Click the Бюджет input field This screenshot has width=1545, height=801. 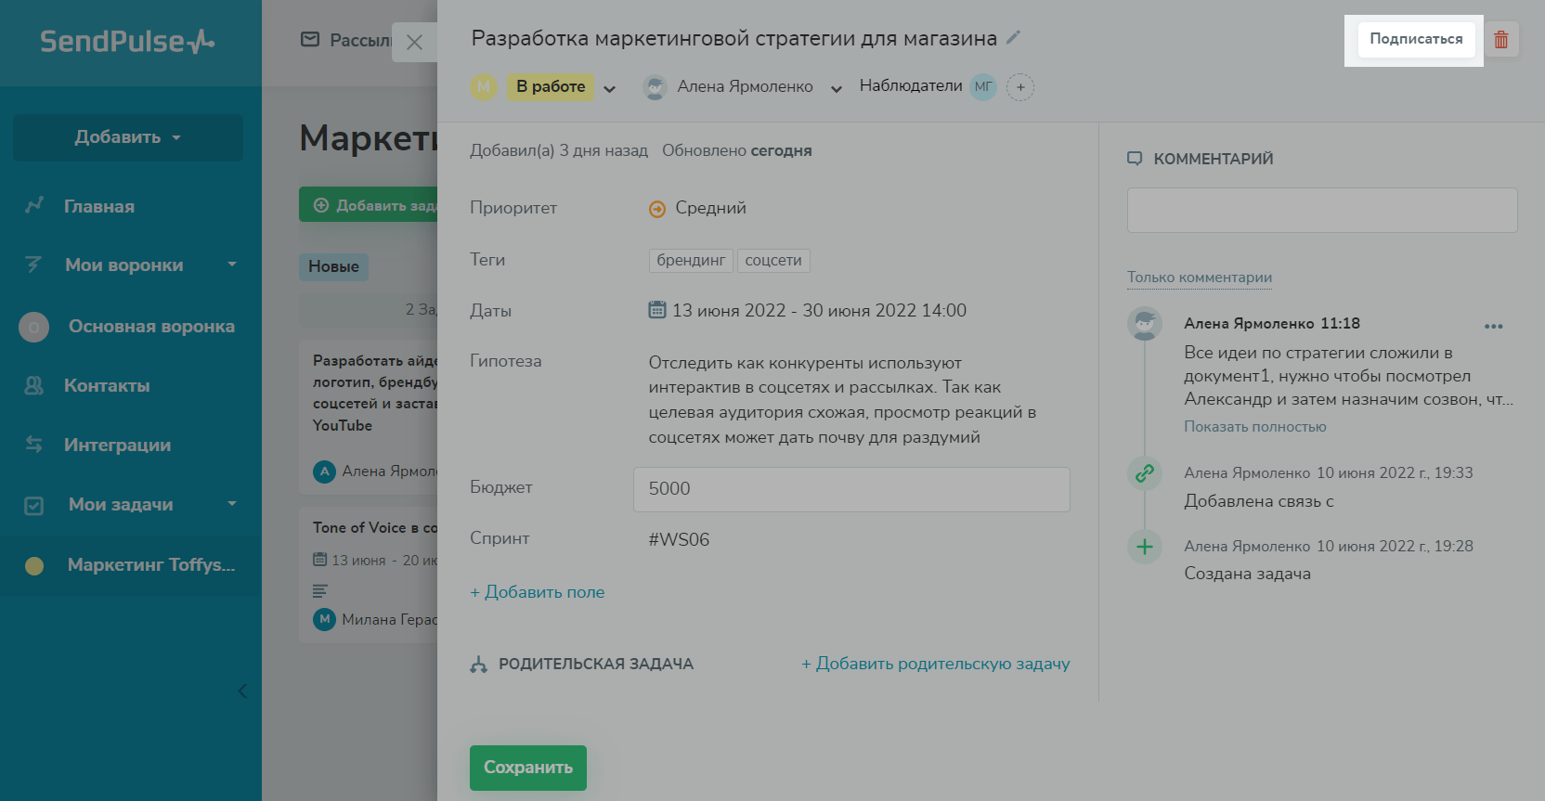click(x=851, y=489)
